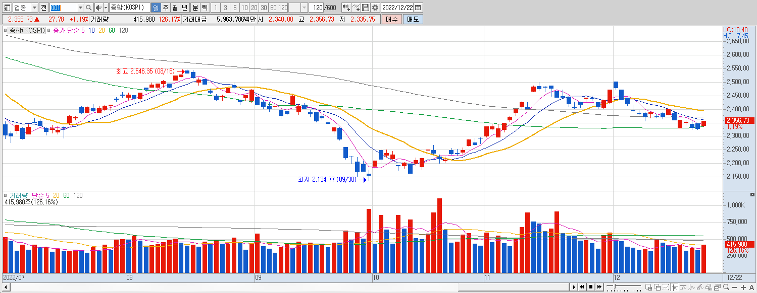The width and height of the screenshot is (757, 293).
Task: Choose the 1 interval button
Action: click(x=216, y=8)
